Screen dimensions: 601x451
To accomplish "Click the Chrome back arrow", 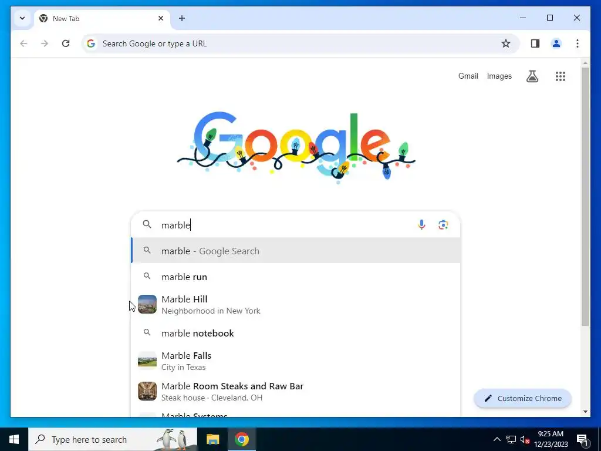I will click(x=23, y=43).
